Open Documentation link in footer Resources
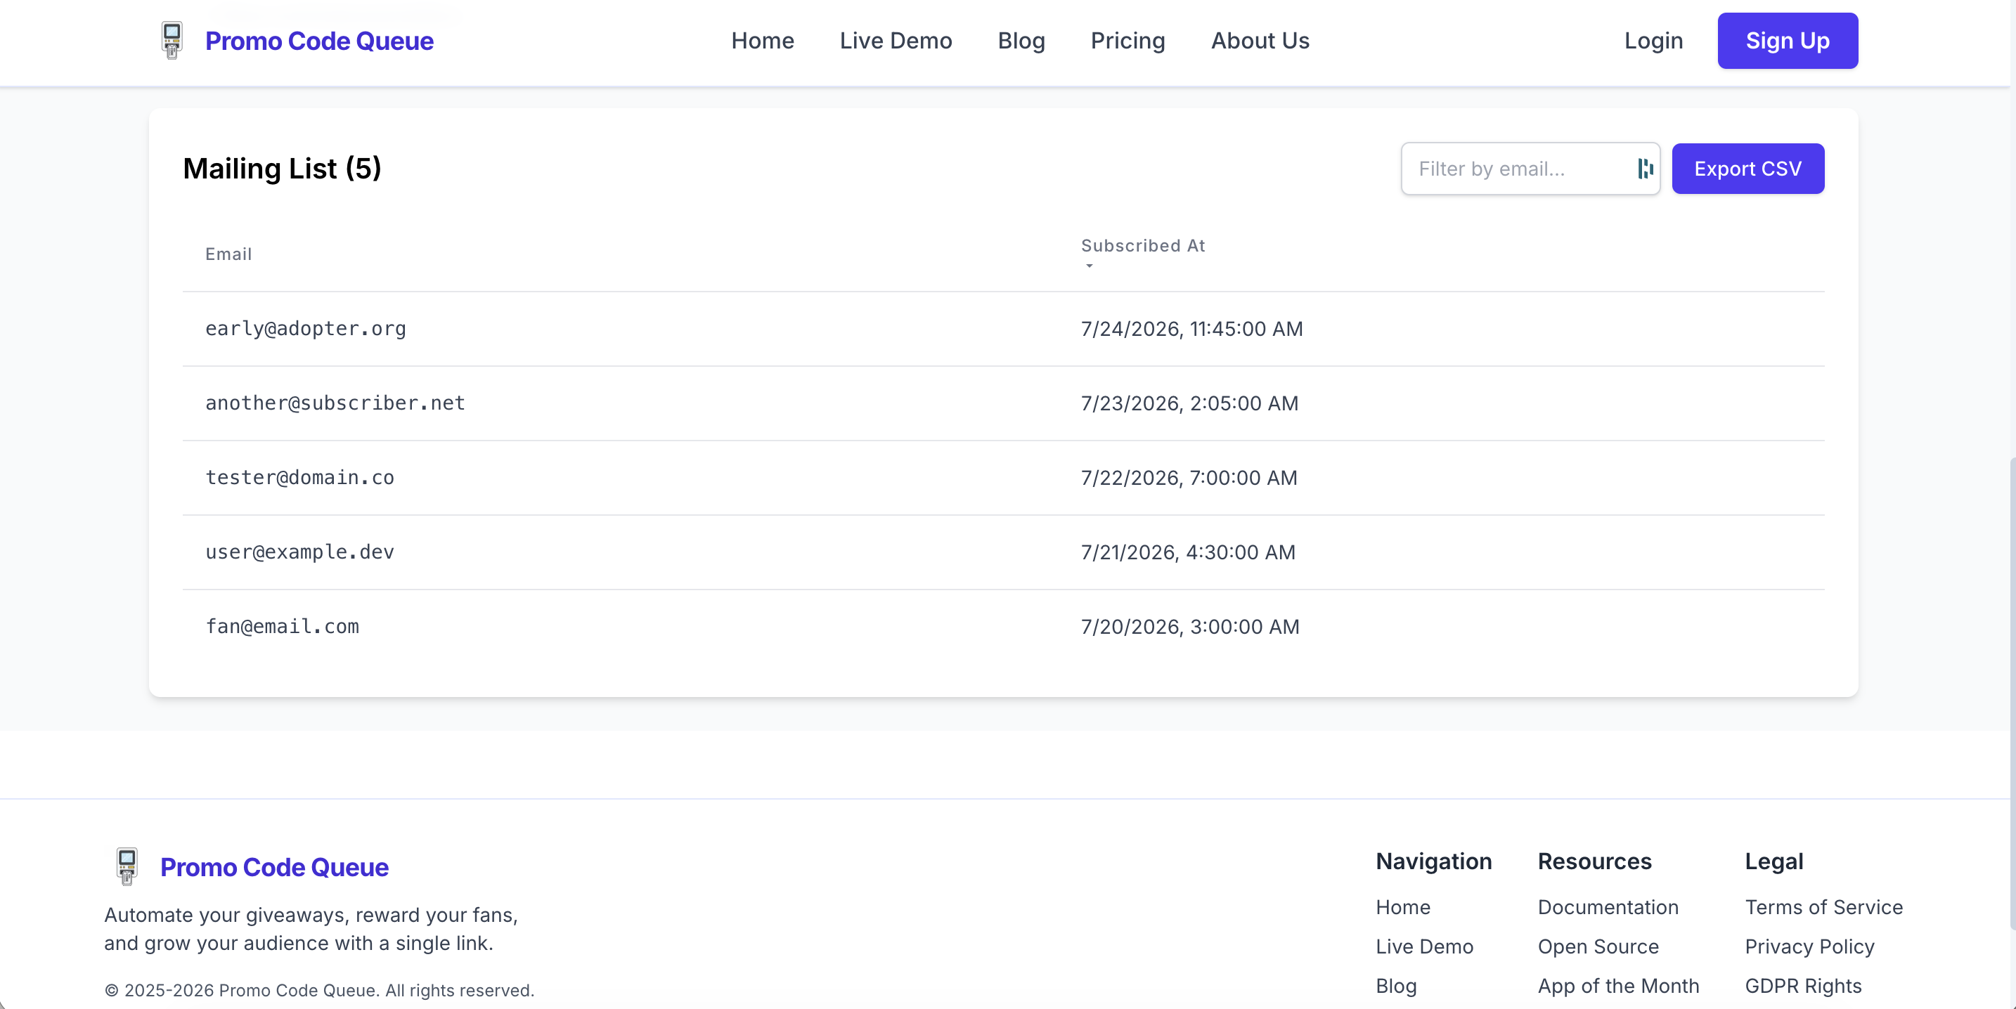The image size is (2016, 1009). [1608, 907]
